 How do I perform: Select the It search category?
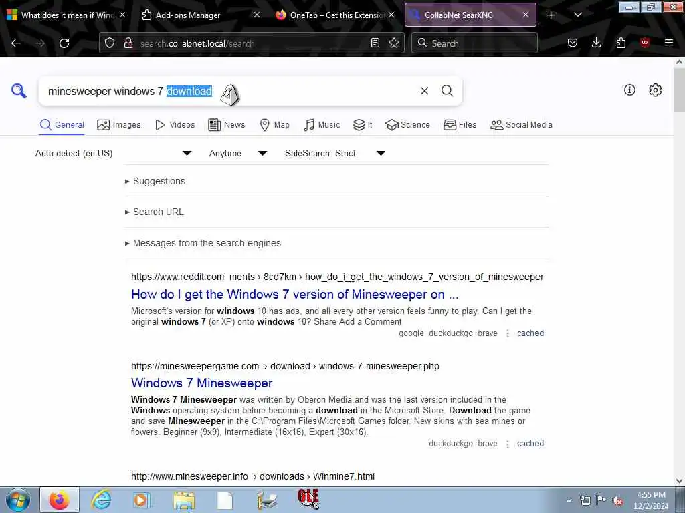click(x=362, y=125)
